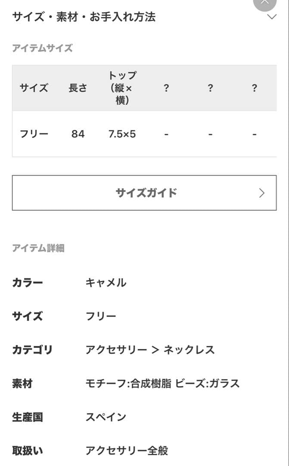Click the スペイン production country text
The height and width of the screenshot is (466, 289).
(106, 417)
